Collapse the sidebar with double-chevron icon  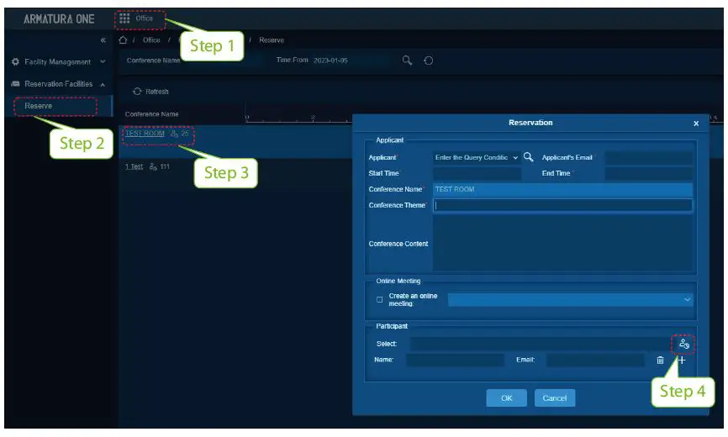[103, 40]
